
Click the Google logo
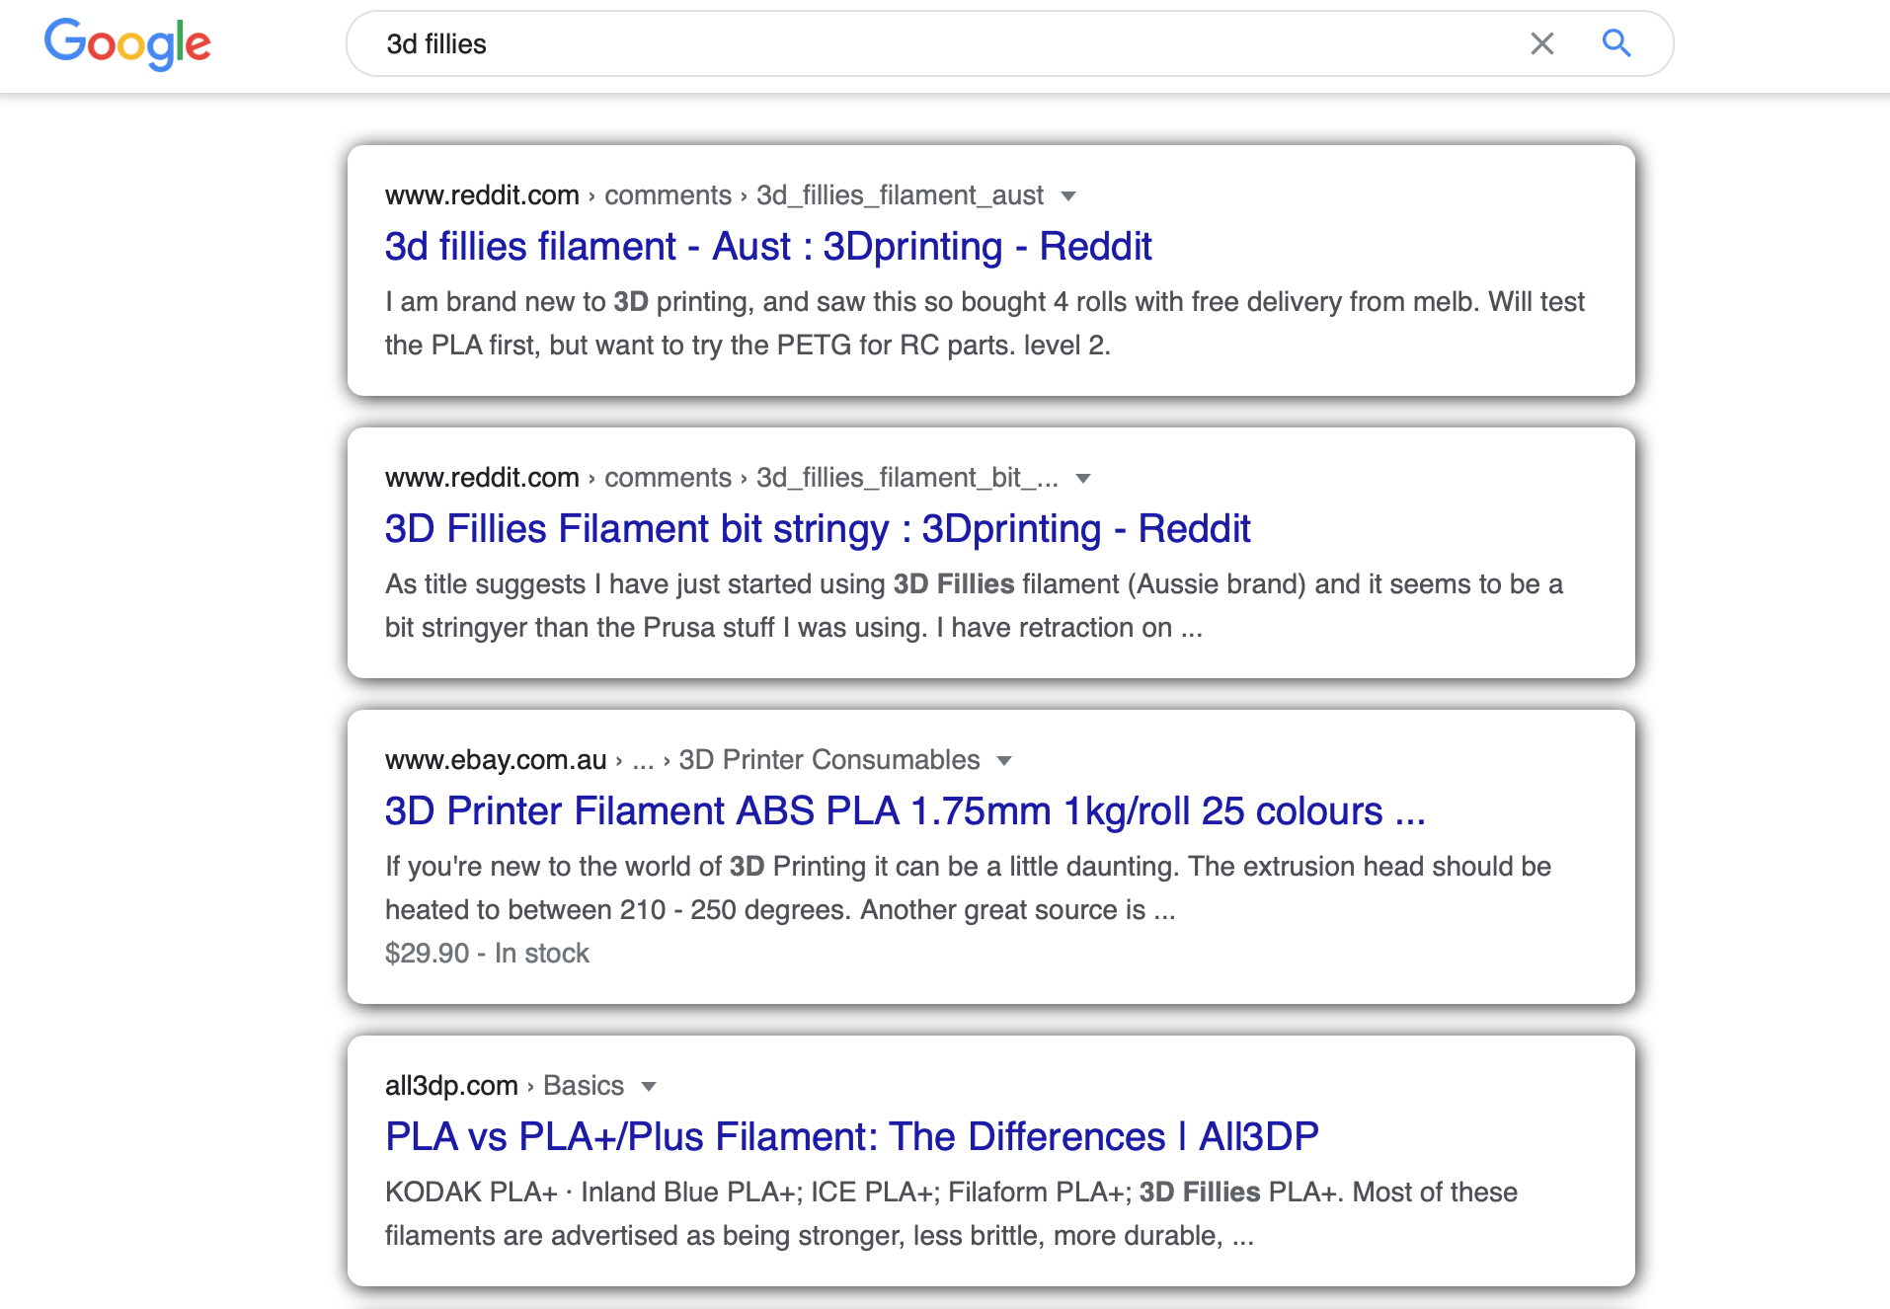coord(127,44)
